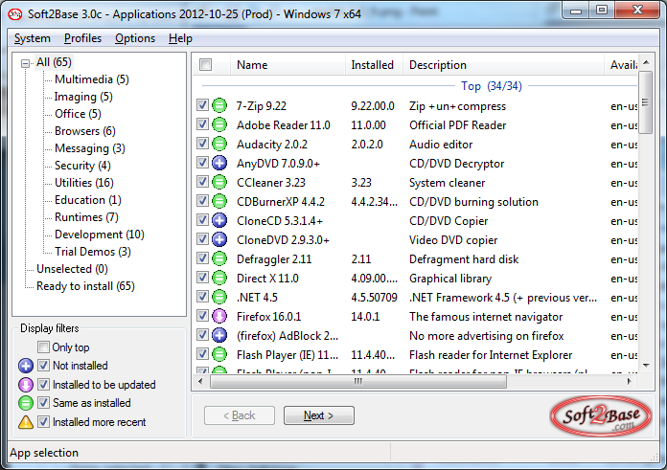Select the Imaging (5) category

click(x=83, y=97)
